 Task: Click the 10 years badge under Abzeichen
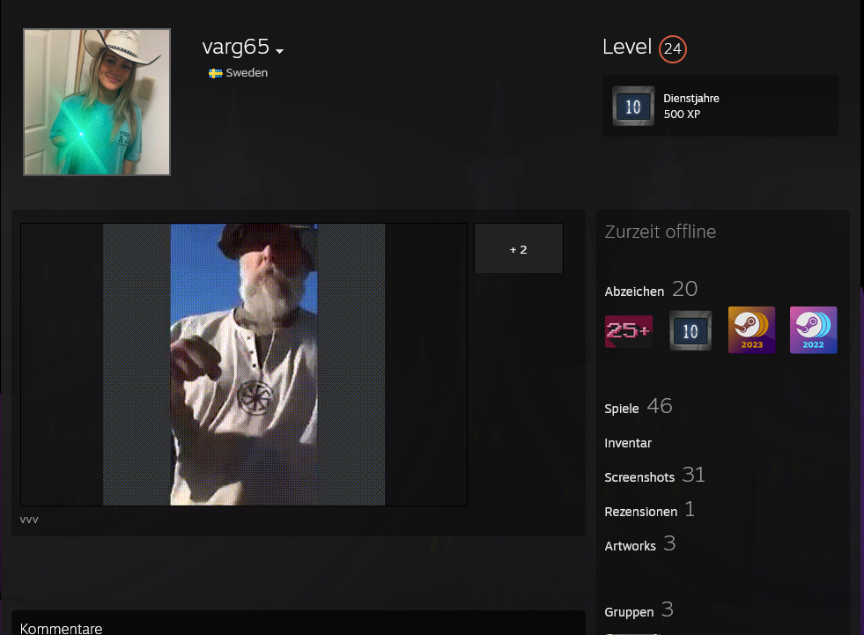[690, 331]
